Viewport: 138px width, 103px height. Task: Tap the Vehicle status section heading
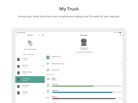50,75
